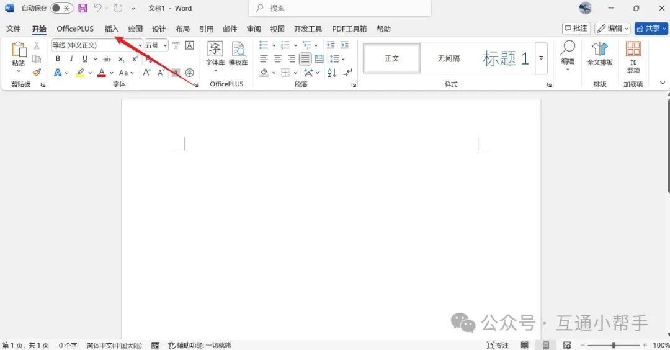Redo the last action

point(118,8)
